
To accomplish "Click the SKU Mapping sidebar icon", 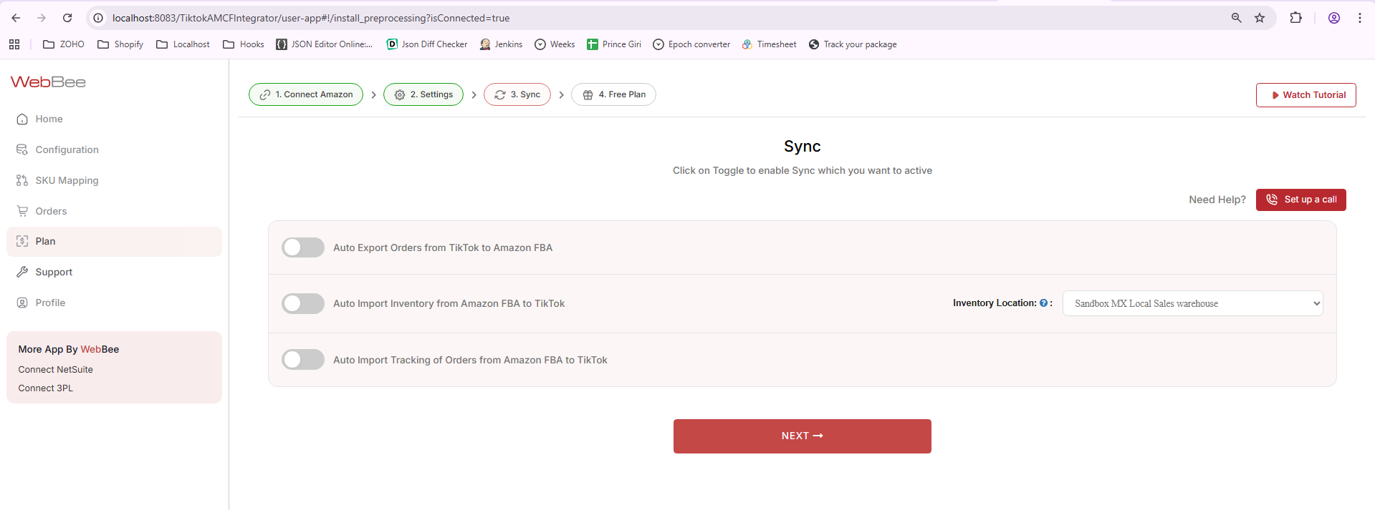I will tap(22, 180).
